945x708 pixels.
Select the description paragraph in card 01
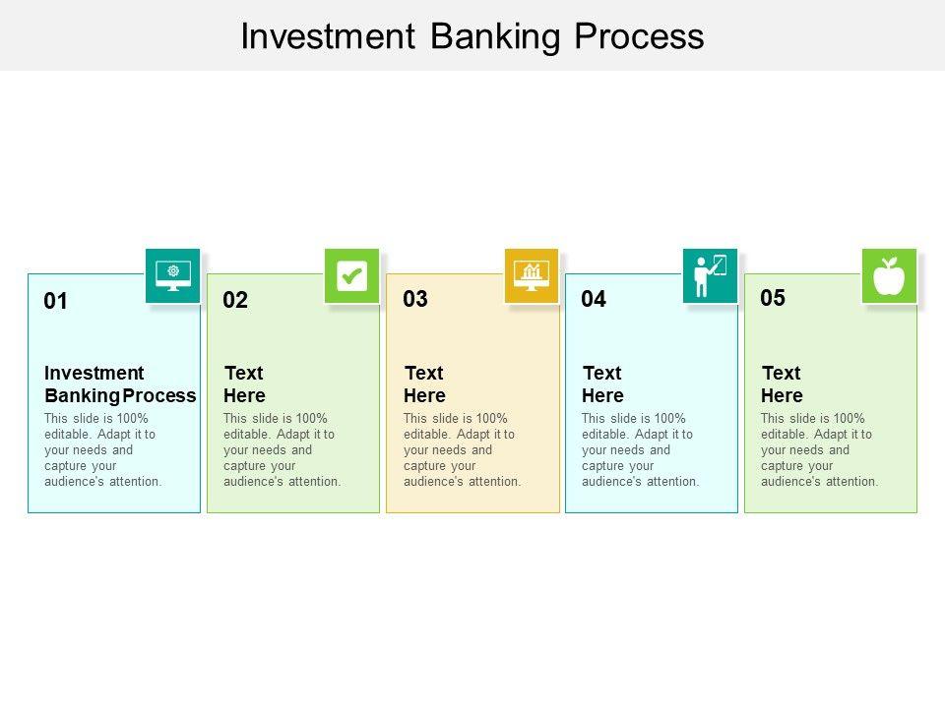103,450
